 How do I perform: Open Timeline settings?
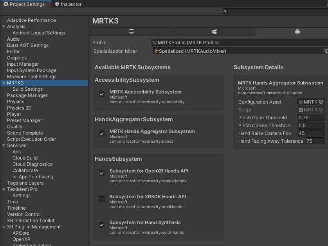pyautogui.click(x=16, y=208)
